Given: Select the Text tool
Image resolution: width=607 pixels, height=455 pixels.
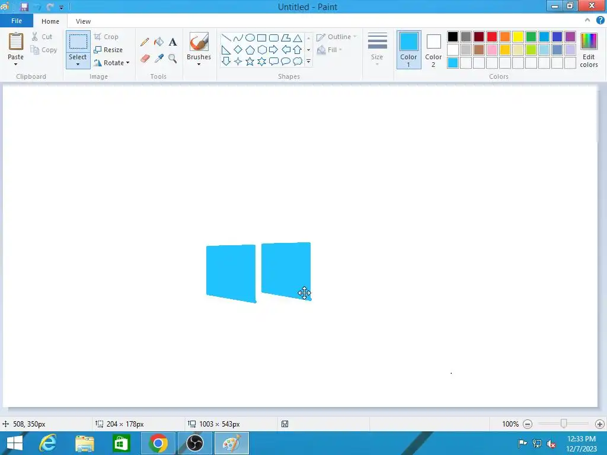Looking at the screenshot, I should point(172,42).
